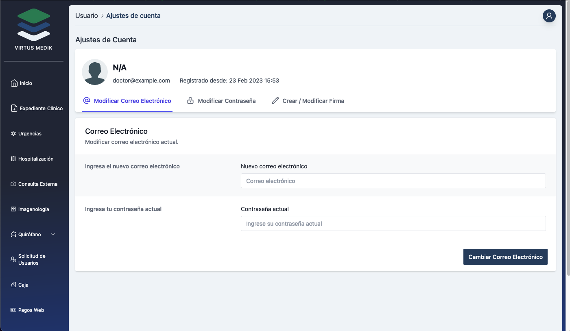The height and width of the screenshot is (331, 570).
Task: Click the Usuario breadcrumb link
Action: click(87, 16)
